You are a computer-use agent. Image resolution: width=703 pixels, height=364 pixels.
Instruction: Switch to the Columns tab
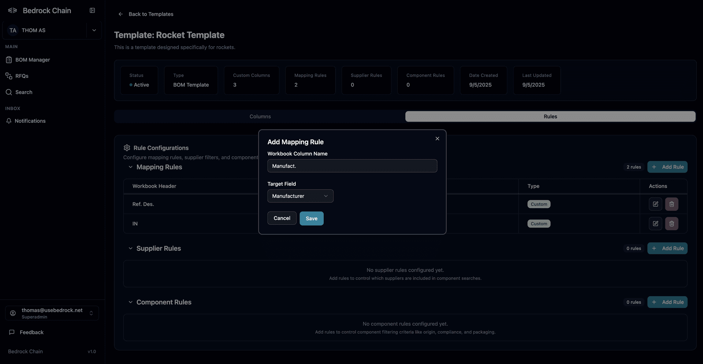coord(260,116)
